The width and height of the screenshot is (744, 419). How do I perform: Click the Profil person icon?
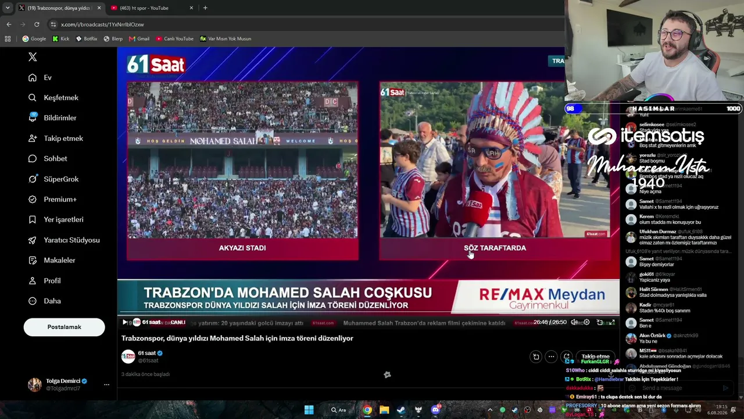[x=33, y=280]
